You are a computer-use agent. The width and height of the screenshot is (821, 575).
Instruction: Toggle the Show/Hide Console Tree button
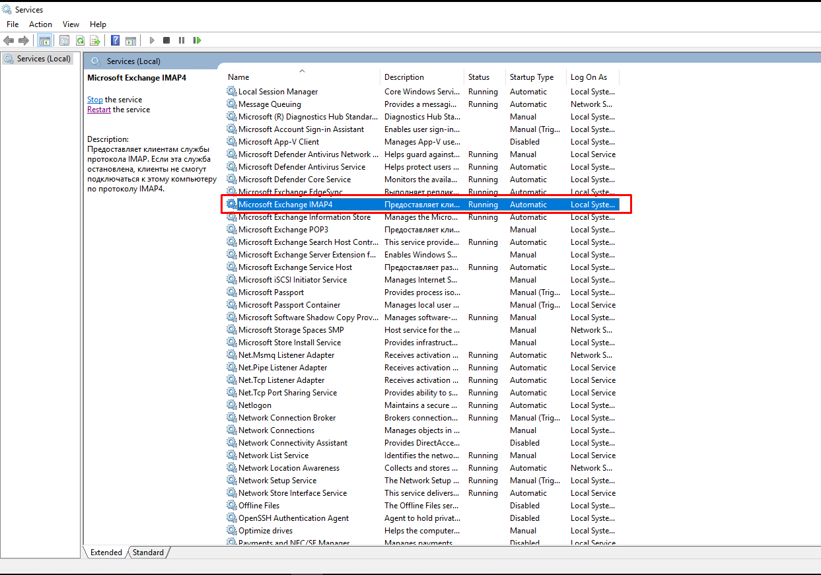45,40
